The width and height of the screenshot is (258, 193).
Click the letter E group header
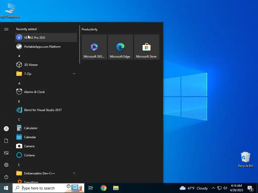(19, 165)
